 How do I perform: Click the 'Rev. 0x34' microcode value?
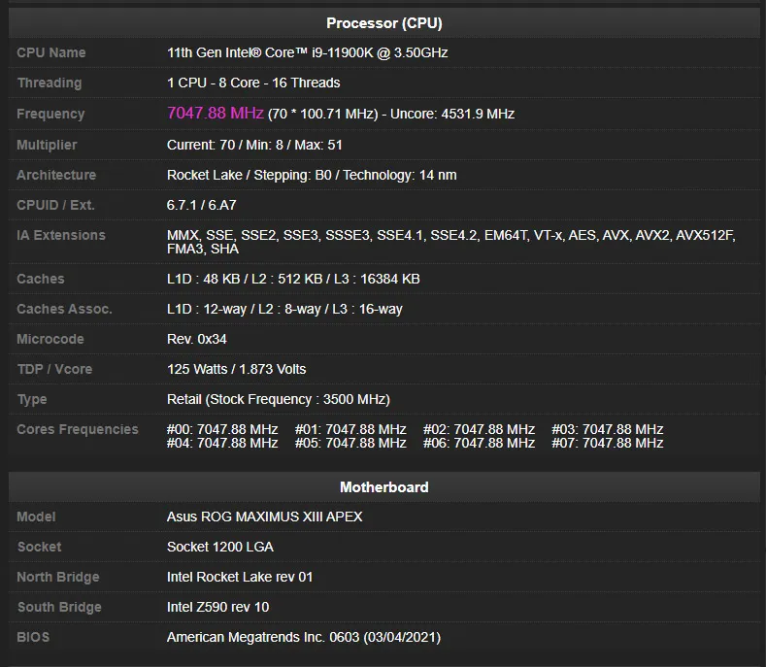click(x=197, y=339)
